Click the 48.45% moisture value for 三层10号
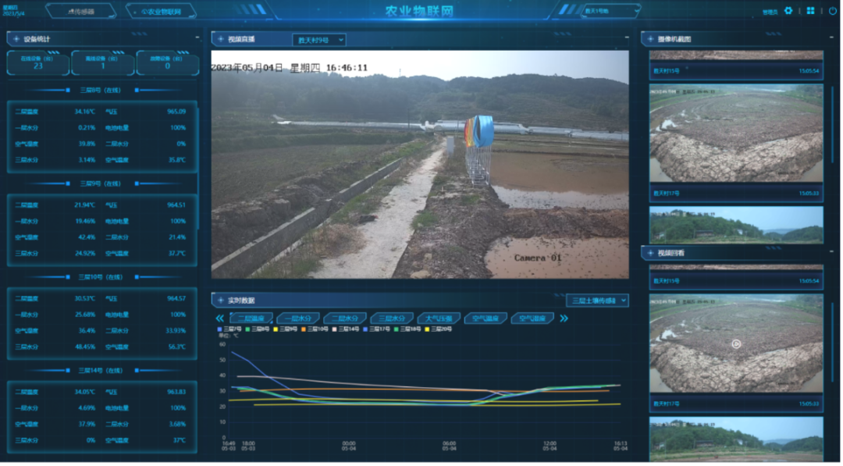The image size is (843, 466). click(x=85, y=347)
